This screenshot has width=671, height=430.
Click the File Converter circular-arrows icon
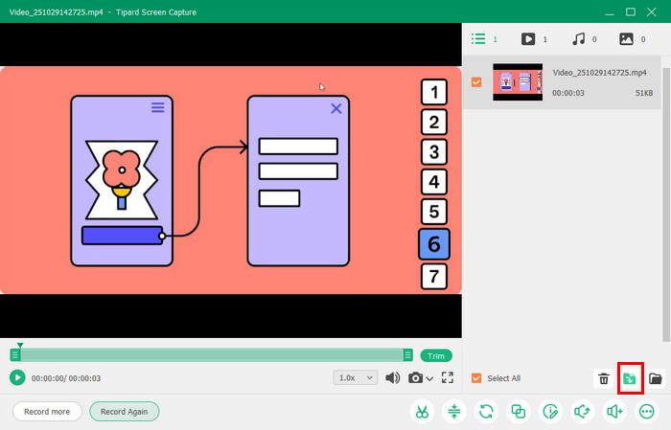pos(486,412)
